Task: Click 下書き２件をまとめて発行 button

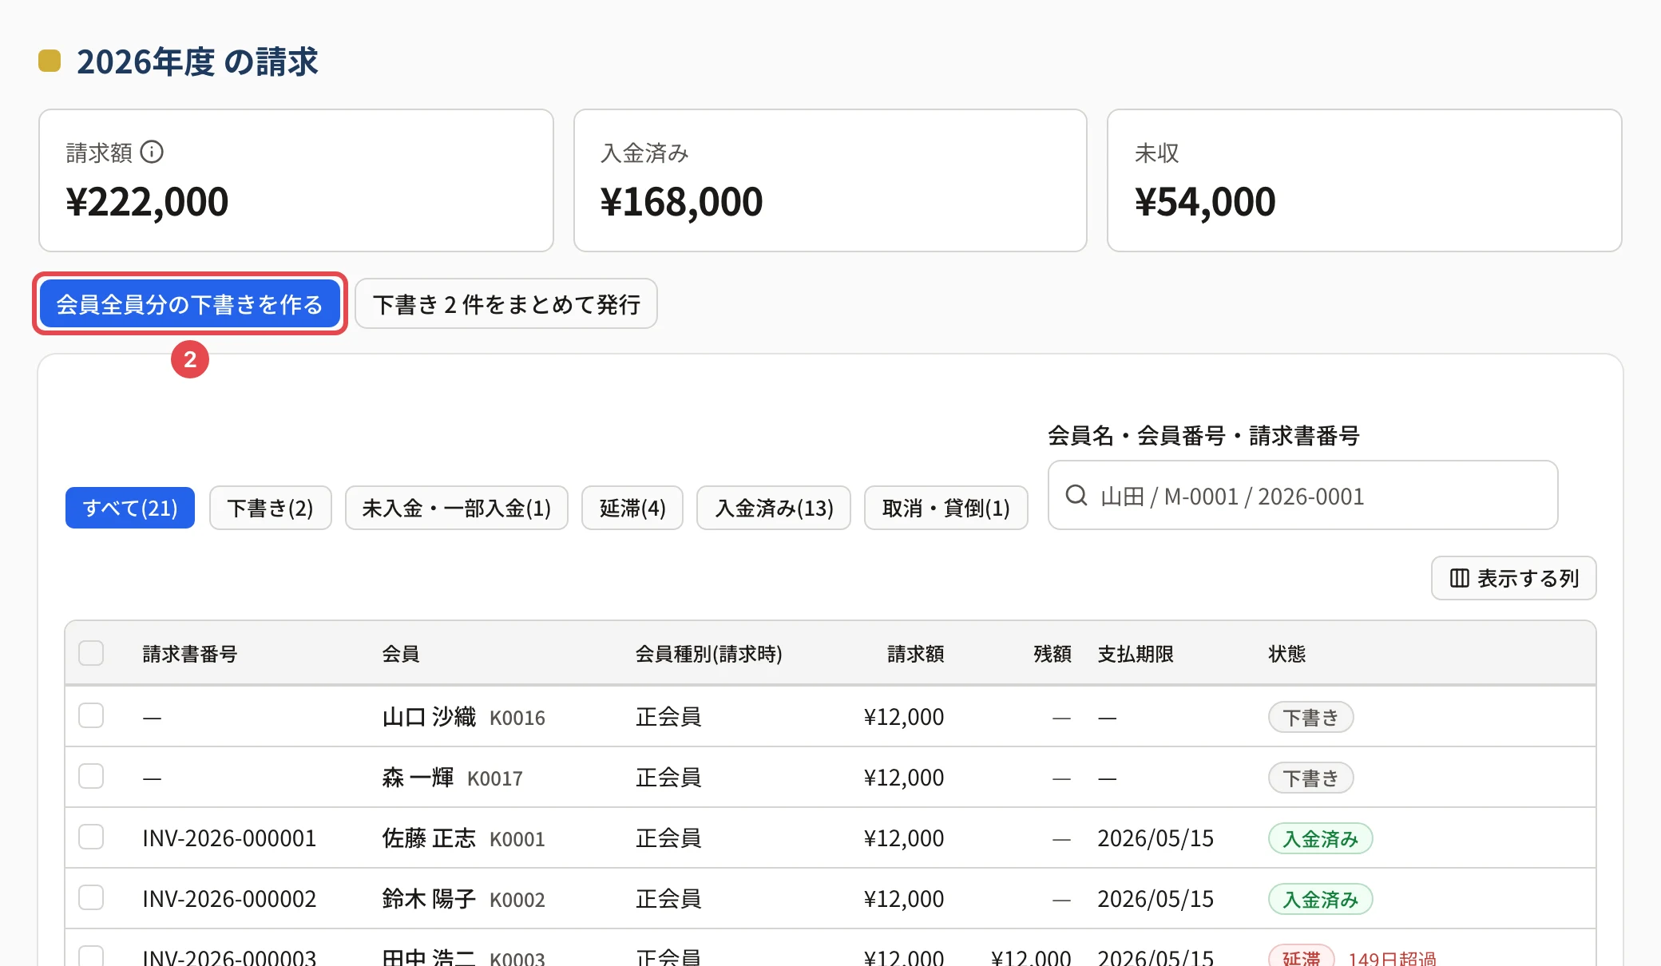Action: pyautogui.click(x=506, y=304)
